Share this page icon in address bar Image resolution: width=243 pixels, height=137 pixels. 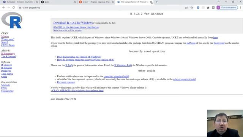click(186, 8)
